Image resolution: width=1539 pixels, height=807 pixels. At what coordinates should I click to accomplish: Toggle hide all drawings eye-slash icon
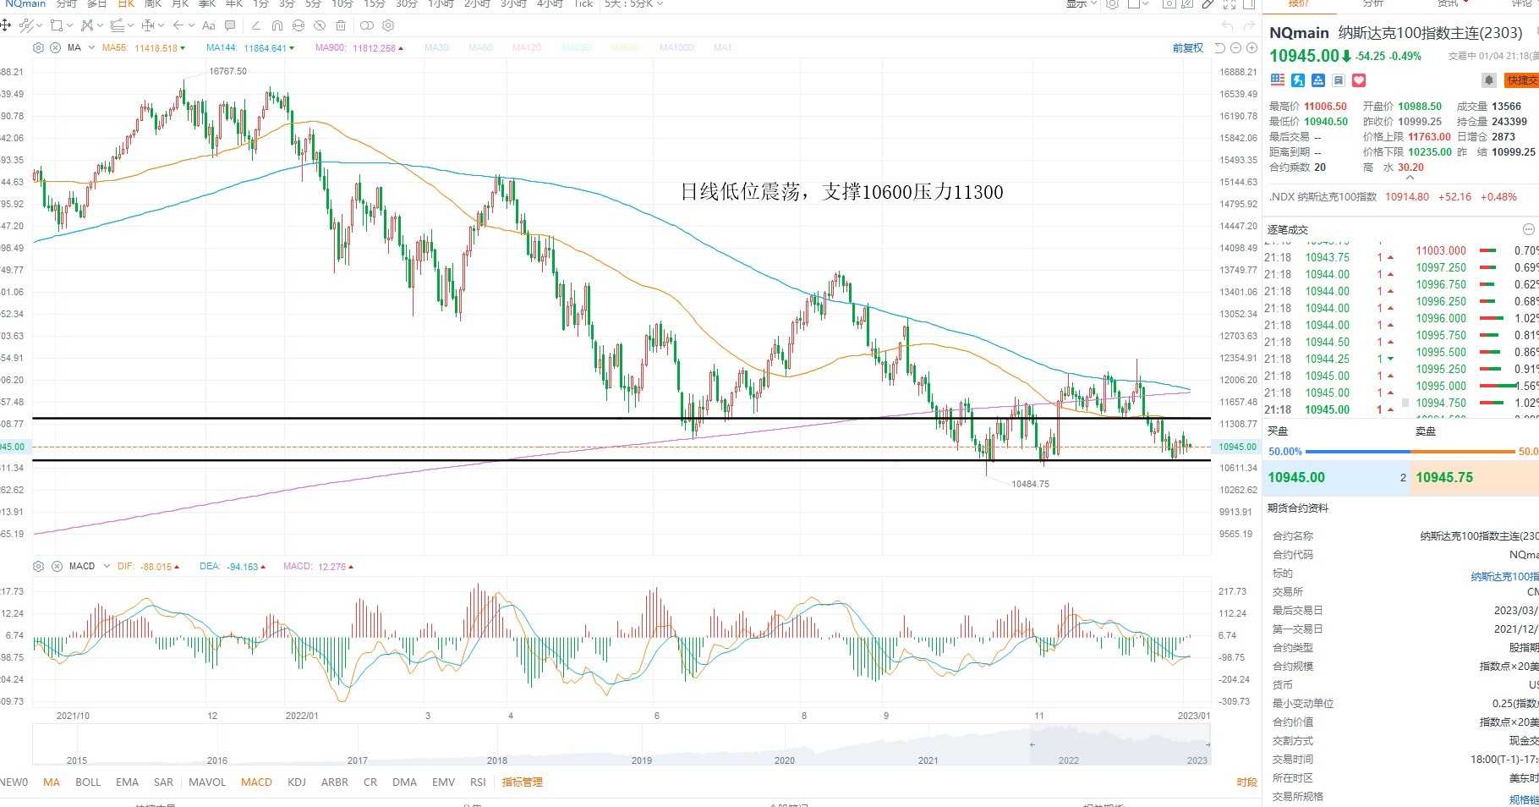point(320,25)
